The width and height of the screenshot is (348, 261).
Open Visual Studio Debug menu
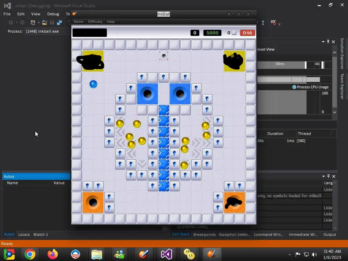click(x=53, y=14)
